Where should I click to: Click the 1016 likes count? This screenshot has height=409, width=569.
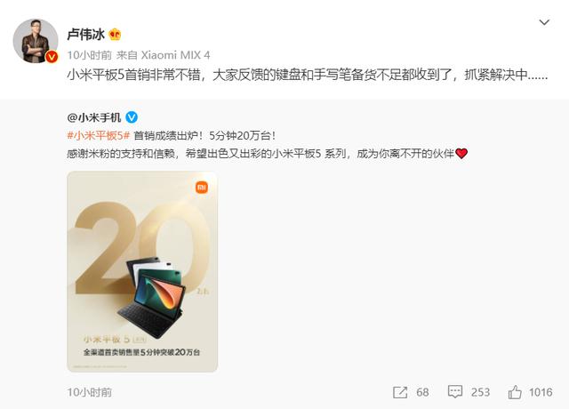tap(541, 392)
